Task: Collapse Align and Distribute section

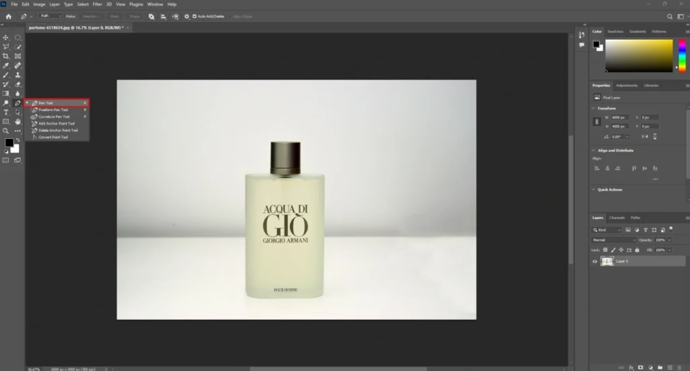Action: click(593, 150)
